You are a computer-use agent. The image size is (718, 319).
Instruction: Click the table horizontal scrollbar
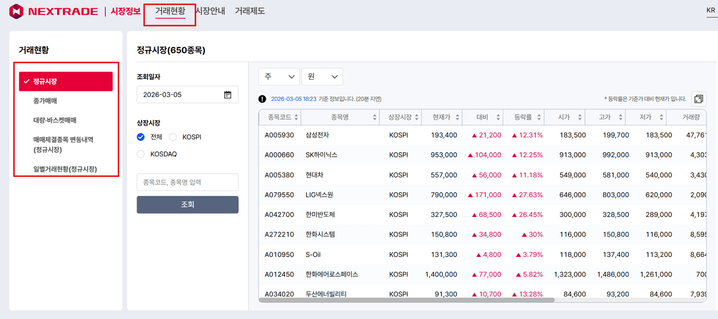407,300
